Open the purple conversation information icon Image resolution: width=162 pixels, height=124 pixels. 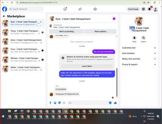[114, 19]
